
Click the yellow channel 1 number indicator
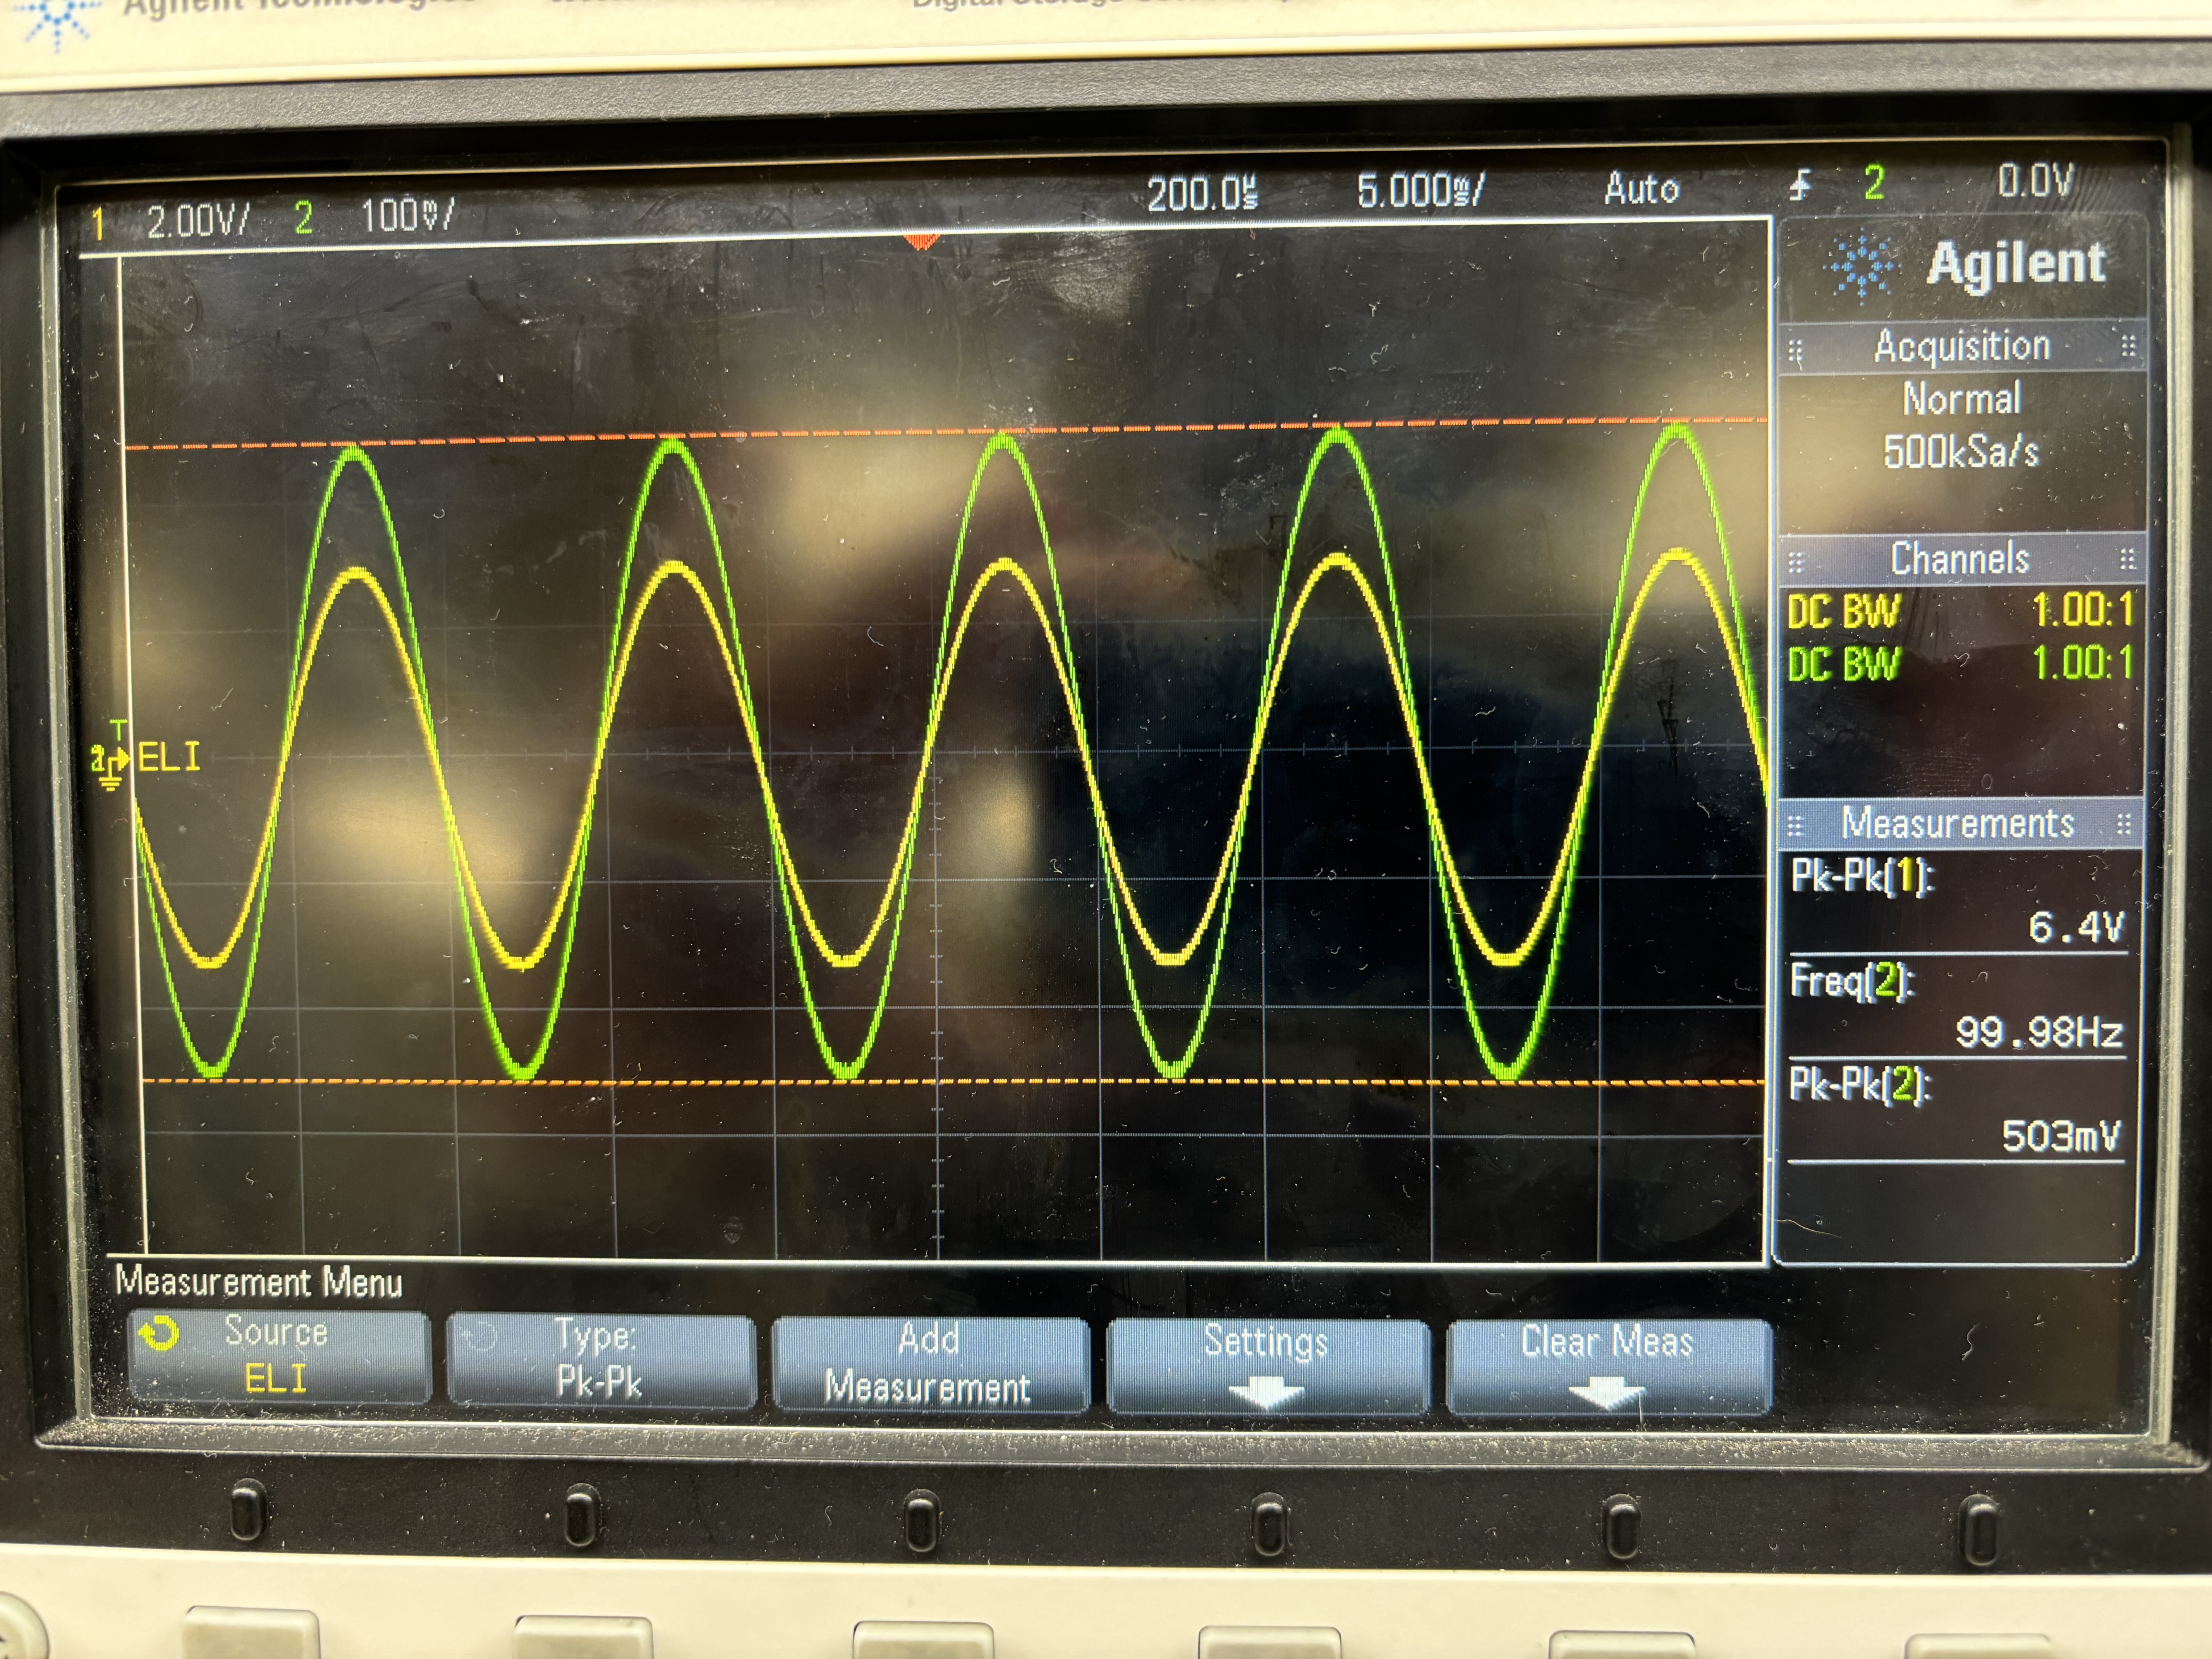coord(98,224)
